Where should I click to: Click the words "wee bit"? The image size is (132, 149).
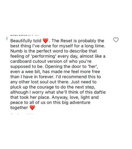[33, 72]
